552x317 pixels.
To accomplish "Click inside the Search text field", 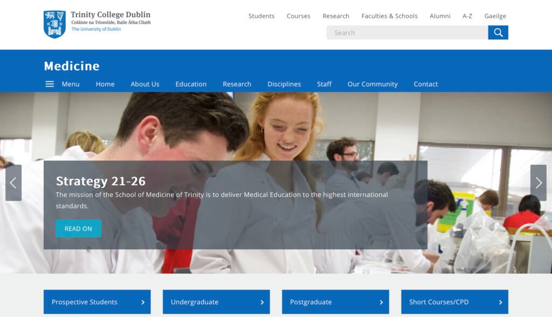I will click(x=404, y=32).
